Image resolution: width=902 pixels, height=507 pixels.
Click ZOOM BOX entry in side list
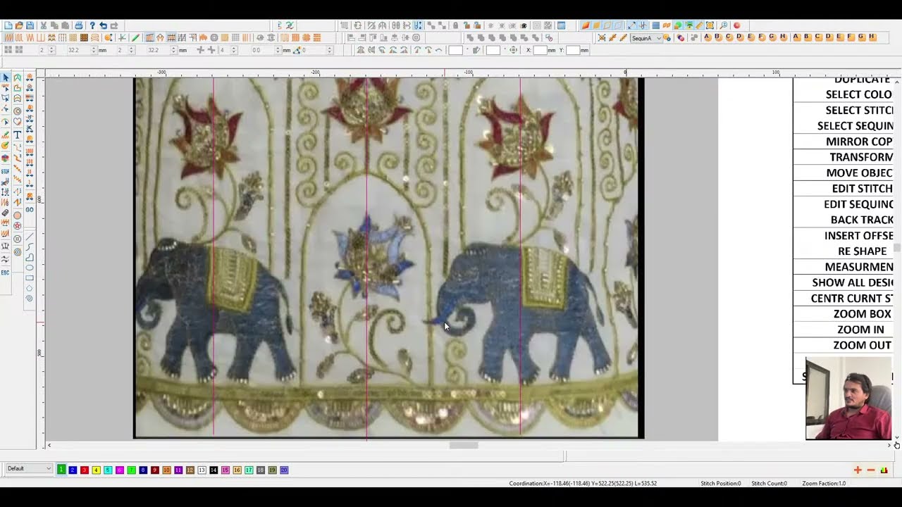pos(862,314)
